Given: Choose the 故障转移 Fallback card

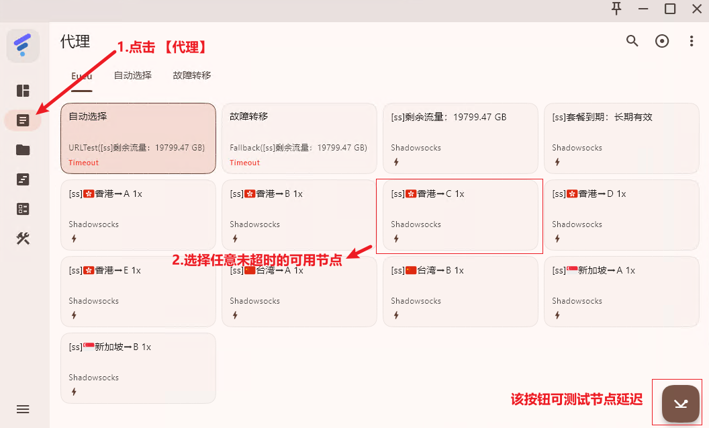Looking at the screenshot, I should point(299,138).
